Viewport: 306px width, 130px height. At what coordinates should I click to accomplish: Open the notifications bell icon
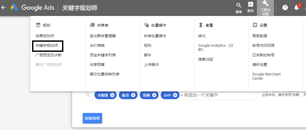click(297, 8)
